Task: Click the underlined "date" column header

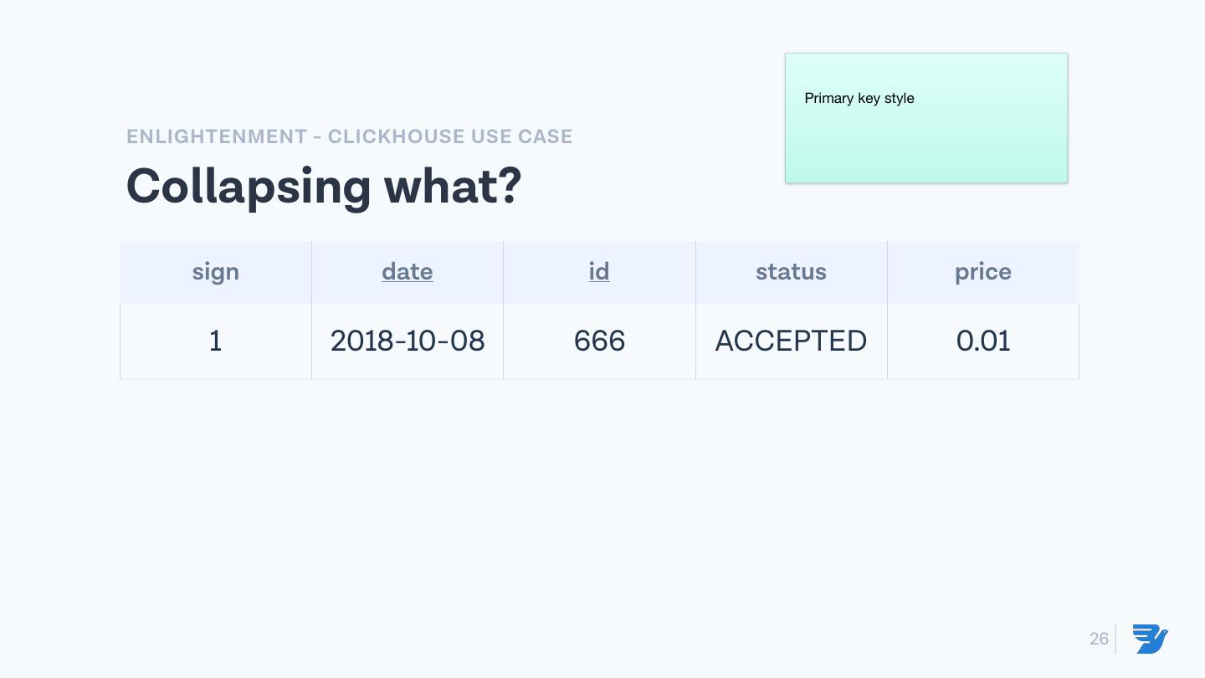Action: pos(407,271)
